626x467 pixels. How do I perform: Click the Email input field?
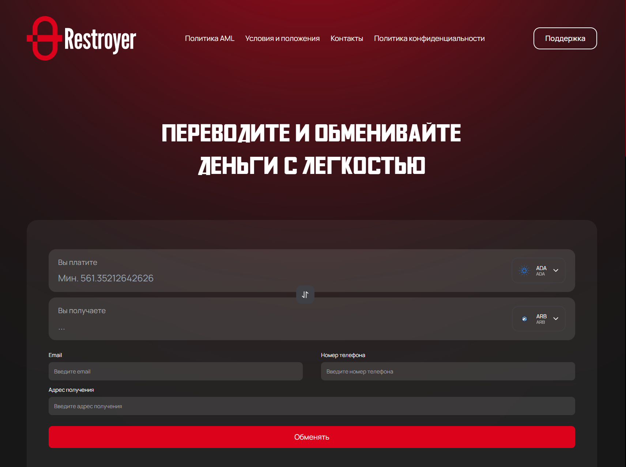pos(175,371)
